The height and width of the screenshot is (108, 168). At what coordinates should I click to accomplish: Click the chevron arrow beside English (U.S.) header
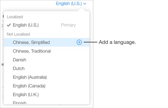click(85, 4)
